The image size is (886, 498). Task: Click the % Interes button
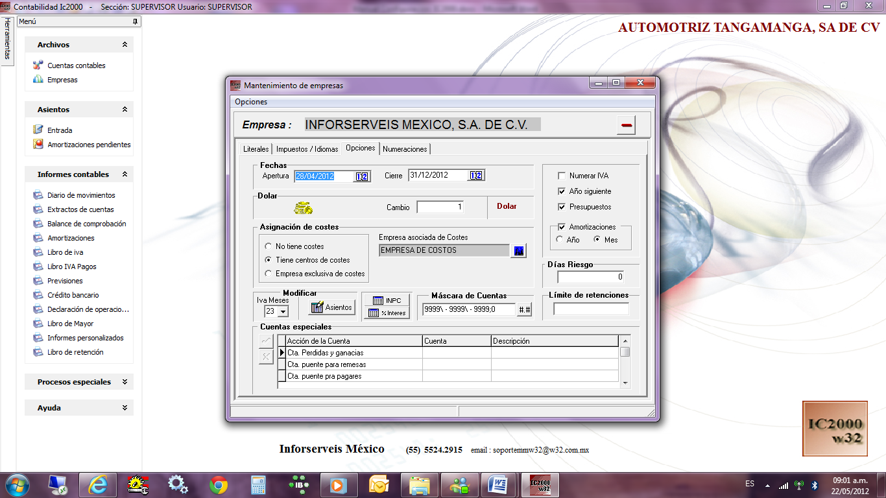click(387, 313)
